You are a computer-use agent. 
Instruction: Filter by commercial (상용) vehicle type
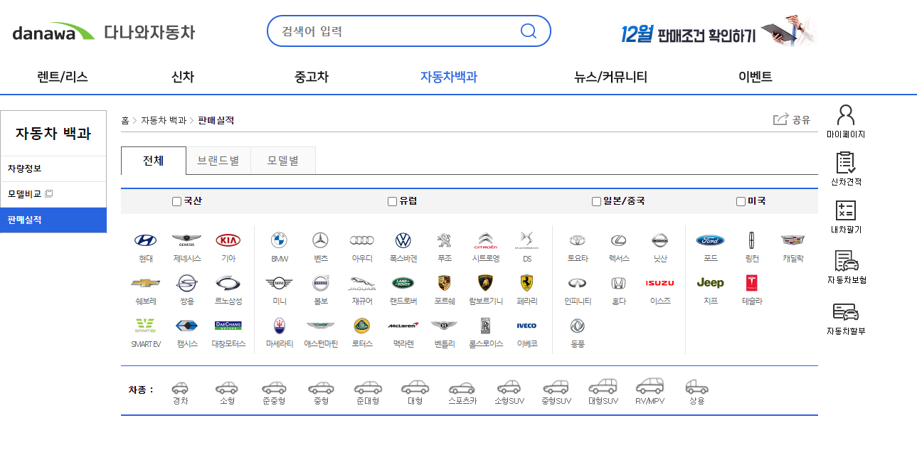point(696,392)
